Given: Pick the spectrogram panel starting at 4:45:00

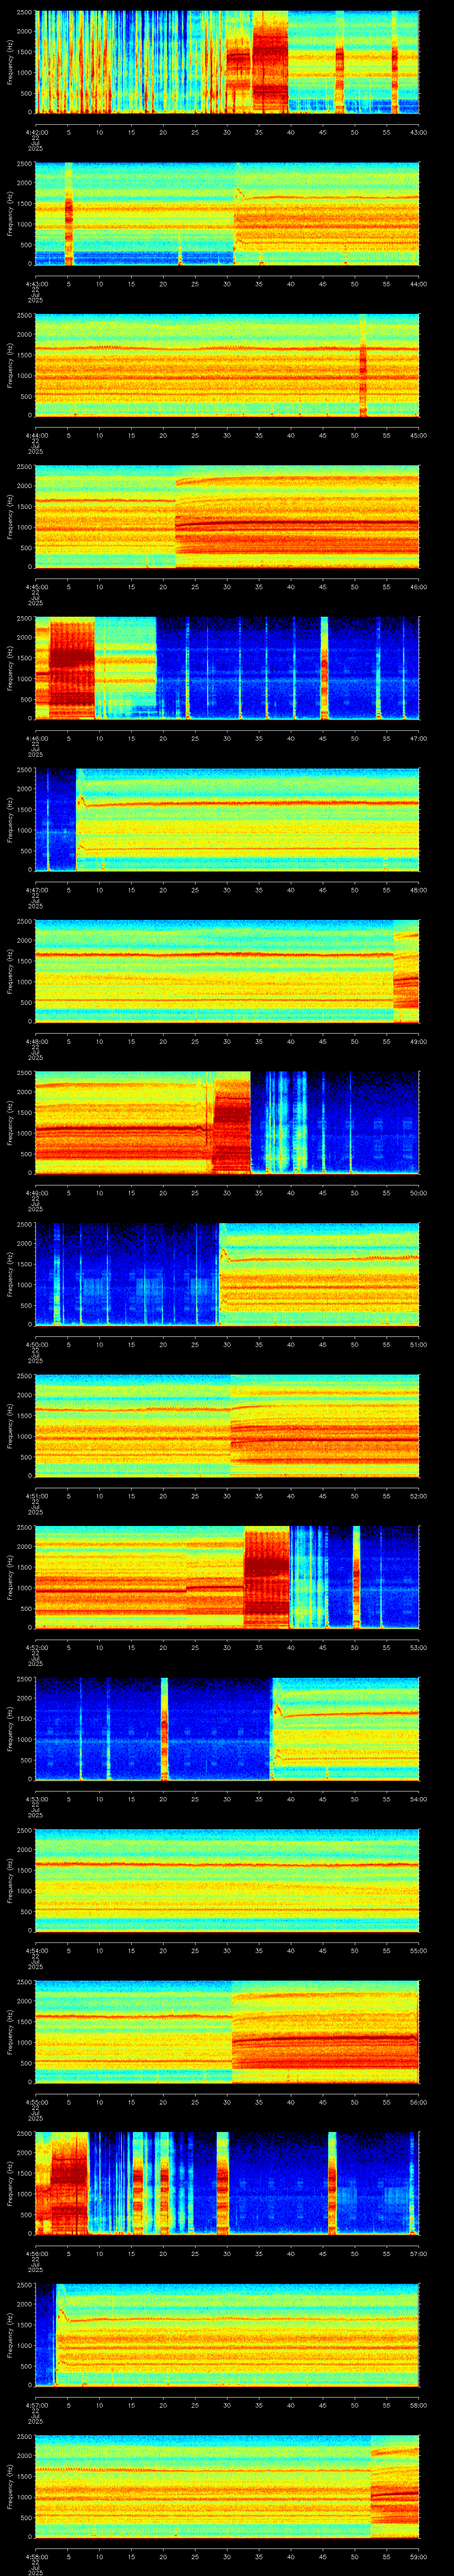Looking at the screenshot, I should [x=227, y=517].
